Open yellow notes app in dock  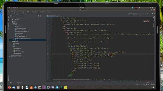click(x=66, y=87)
